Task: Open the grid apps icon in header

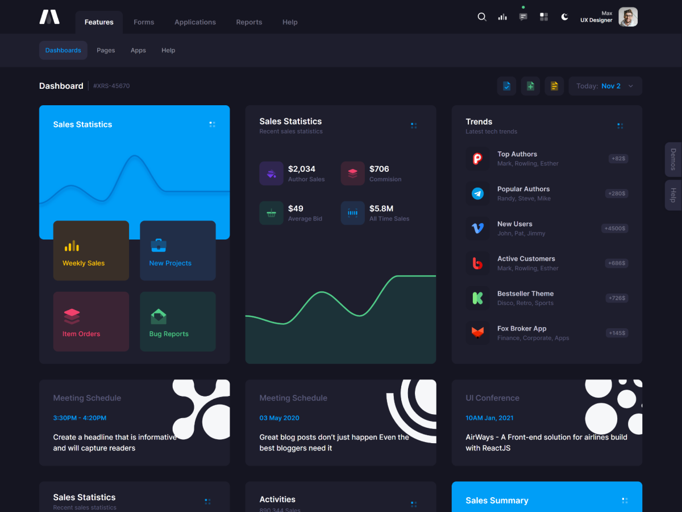Action: [544, 17]
